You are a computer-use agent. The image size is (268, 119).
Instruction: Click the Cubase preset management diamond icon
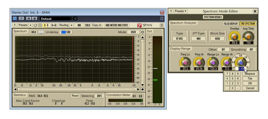tap(76, 18)
